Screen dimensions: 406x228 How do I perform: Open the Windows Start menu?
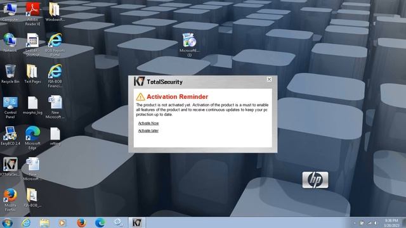(x=7, y=222)
